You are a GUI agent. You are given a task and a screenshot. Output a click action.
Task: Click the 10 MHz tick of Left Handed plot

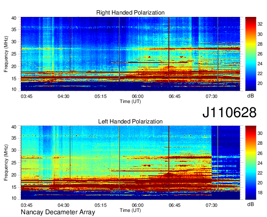coord(14,198)
